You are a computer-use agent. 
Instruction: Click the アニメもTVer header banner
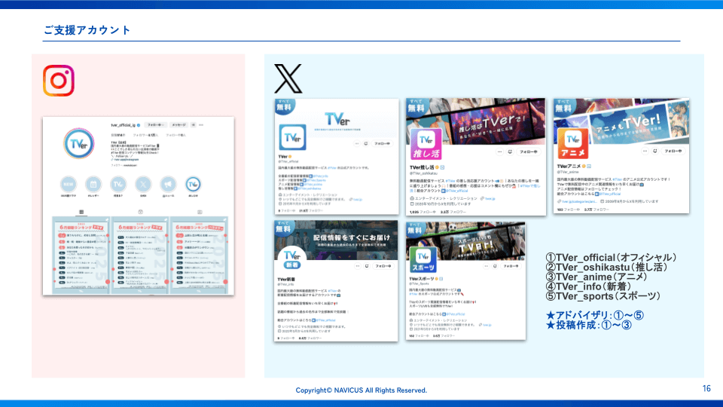pyautogui.click(x=621, y=120)
